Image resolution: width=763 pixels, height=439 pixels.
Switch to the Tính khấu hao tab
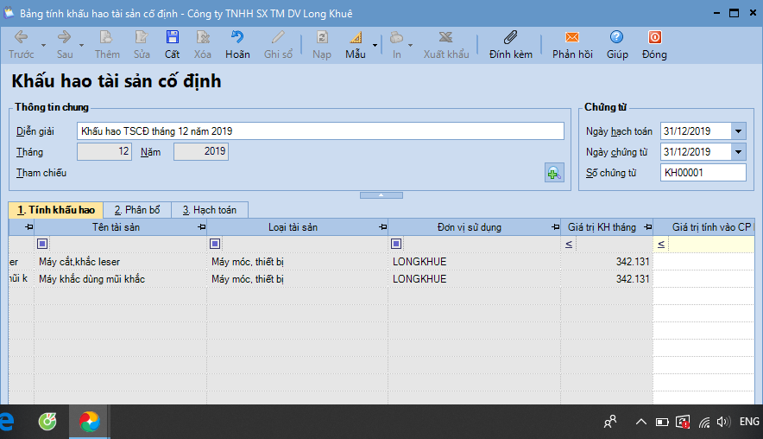point(56,210)
